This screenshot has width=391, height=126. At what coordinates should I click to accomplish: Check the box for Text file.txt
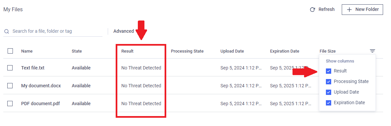[x=10, y=67]
